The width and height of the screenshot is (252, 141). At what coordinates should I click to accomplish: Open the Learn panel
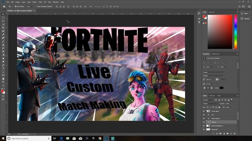[244, 13]
